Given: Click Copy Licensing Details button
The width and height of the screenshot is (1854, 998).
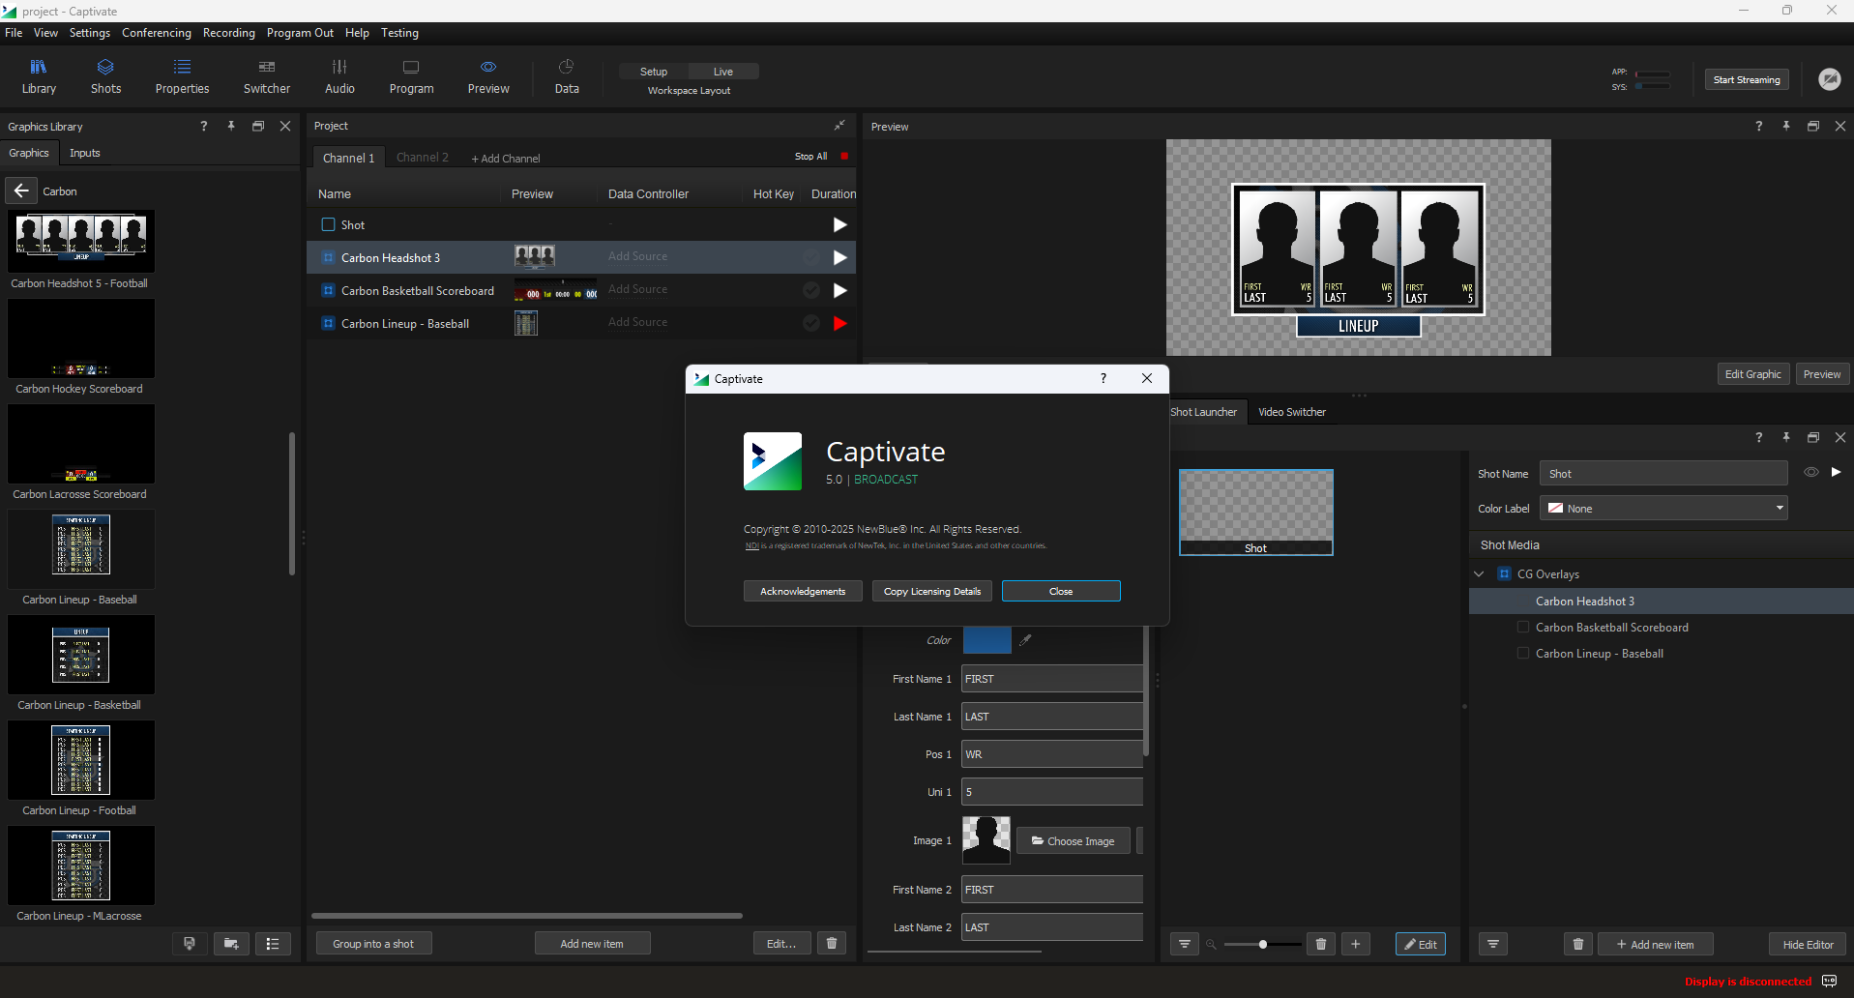Looking at the screenshot, I should 932,591.
